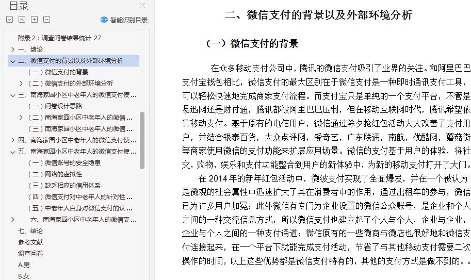Select the B.女 outline entry
The image size is (471, 280).
point(24,276)
